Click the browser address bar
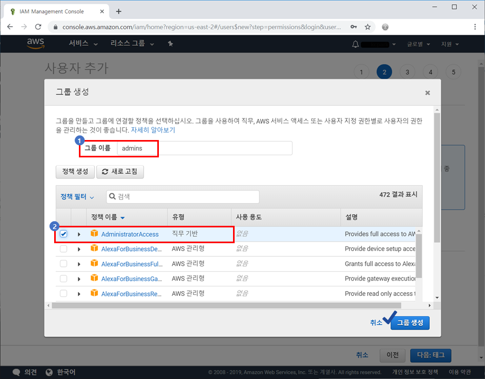 [201, 27]
